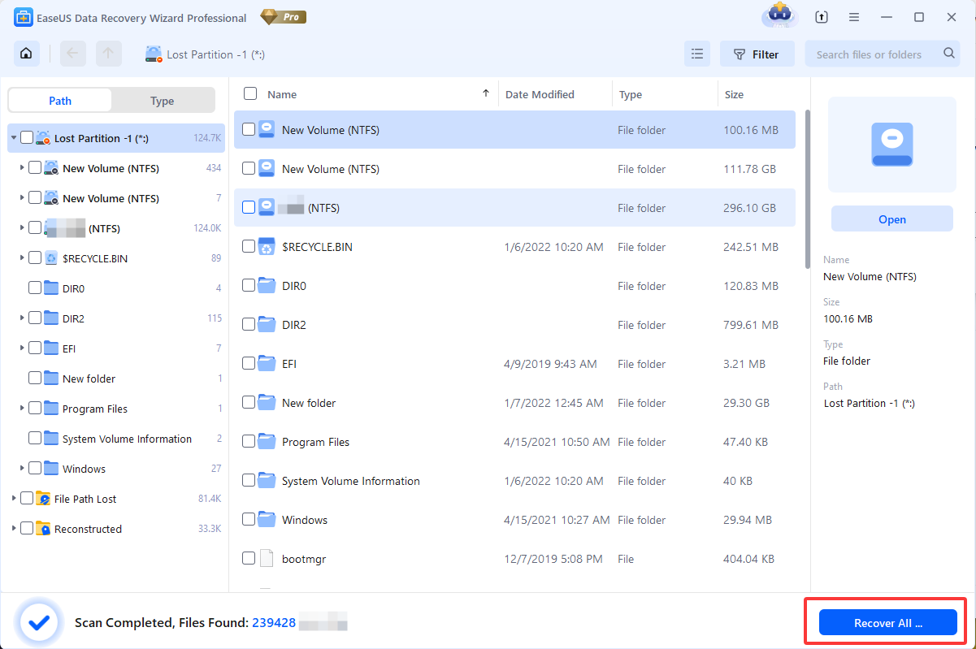Screen dimensions: 976x649
Task: Click the Home icon button
Action: click(x=27, y=54)
